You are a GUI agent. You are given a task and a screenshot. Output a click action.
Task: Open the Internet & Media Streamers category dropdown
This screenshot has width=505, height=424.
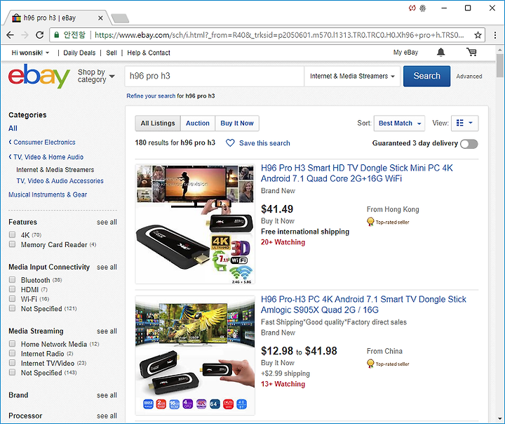(x=352, y=76)
